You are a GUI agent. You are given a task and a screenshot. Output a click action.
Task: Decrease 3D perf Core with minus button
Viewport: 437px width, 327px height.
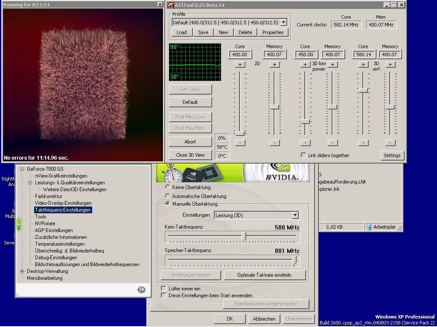(x=363, y=143)
